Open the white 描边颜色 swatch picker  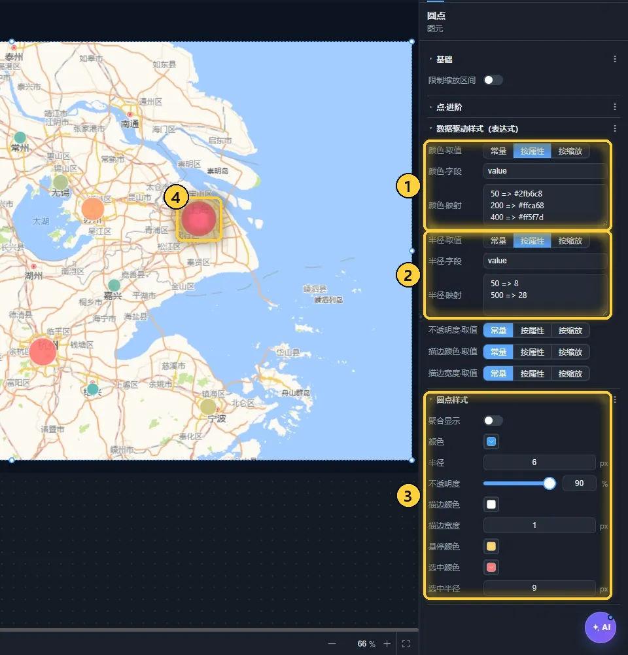pos(491,504)
